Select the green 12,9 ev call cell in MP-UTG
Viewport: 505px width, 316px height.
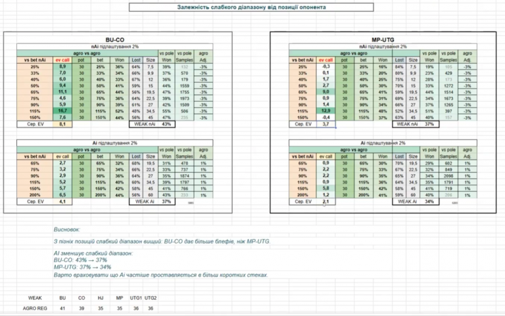[325, 111]
